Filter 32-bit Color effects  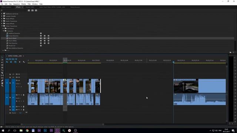tap(32, 10)
